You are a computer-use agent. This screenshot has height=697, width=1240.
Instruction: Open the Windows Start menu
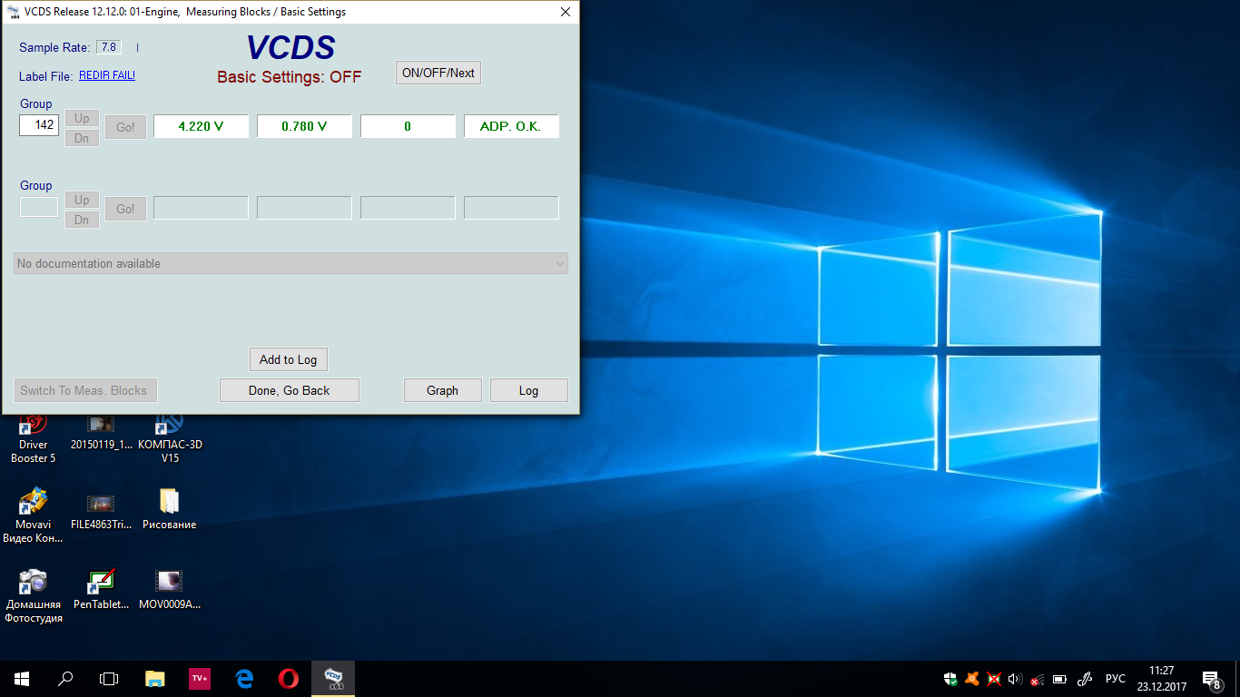click(21, 678)
